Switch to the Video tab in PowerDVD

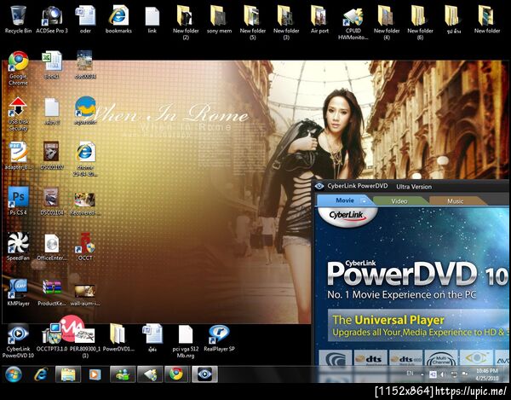coord(399,201)
